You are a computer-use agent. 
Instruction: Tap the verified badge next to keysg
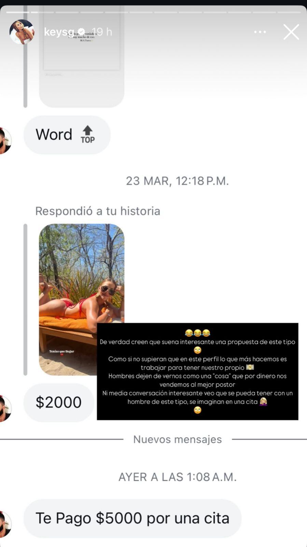coord(81,32)
